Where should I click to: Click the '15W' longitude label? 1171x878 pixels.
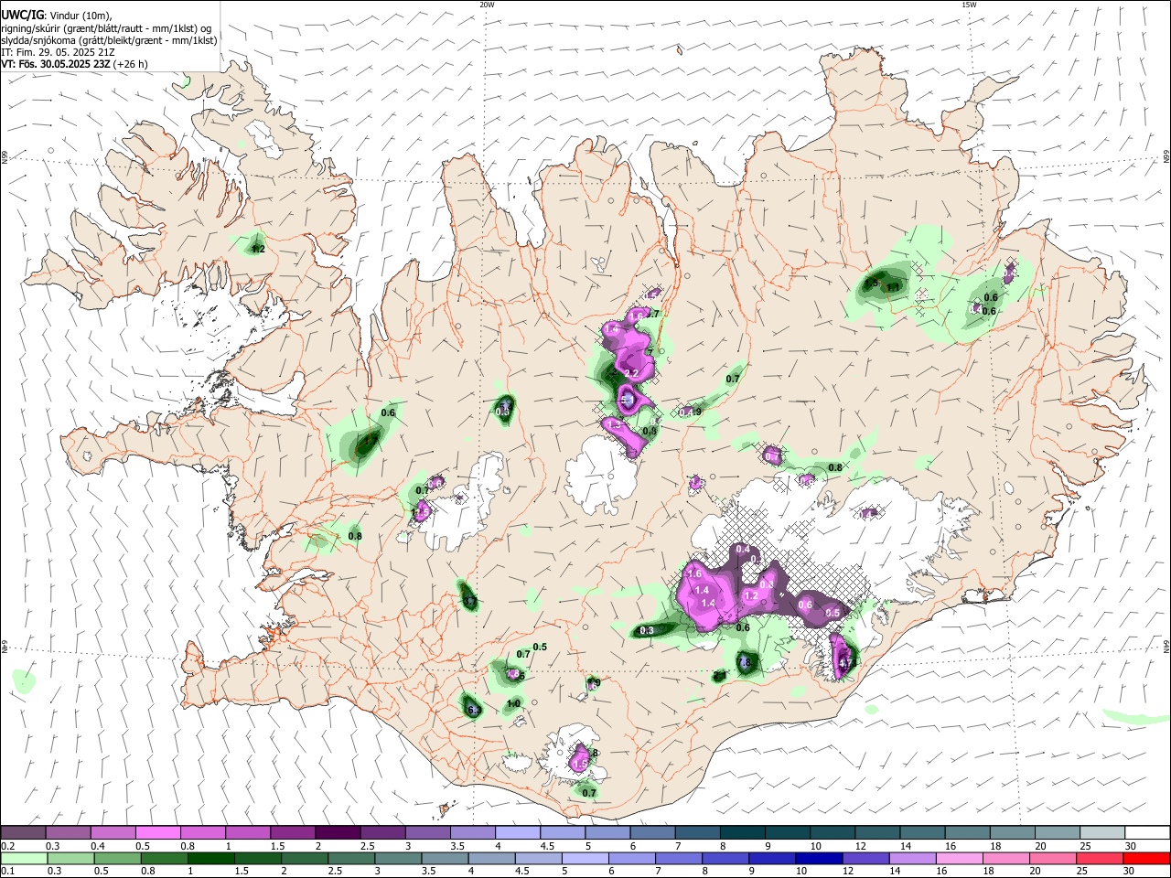[969, 5]
